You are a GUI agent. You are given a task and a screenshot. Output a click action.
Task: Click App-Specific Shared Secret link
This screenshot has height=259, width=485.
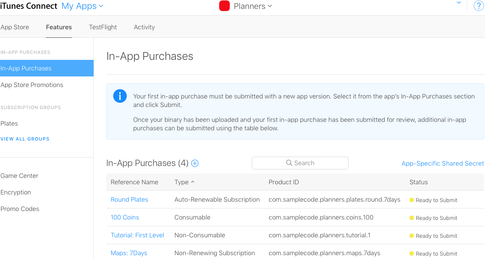pos(443,163)
